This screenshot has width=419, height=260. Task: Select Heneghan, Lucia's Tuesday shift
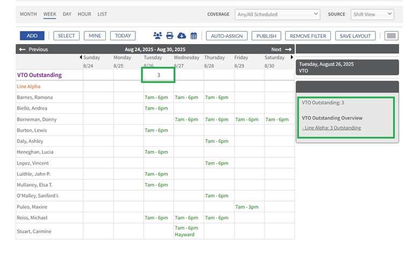156,152
